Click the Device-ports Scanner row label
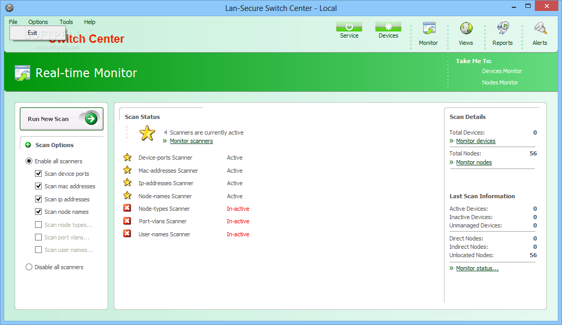The height and width of the screenshot is (325, 562). [165, 158]
